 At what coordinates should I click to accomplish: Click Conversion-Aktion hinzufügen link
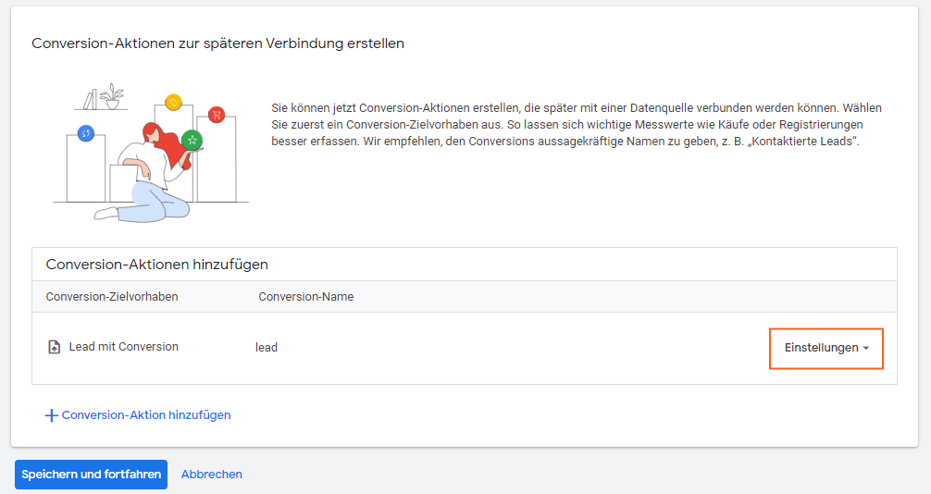tap(138, 415)
